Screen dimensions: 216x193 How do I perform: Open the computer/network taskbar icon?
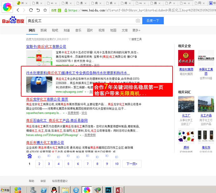tap(33, 190)
